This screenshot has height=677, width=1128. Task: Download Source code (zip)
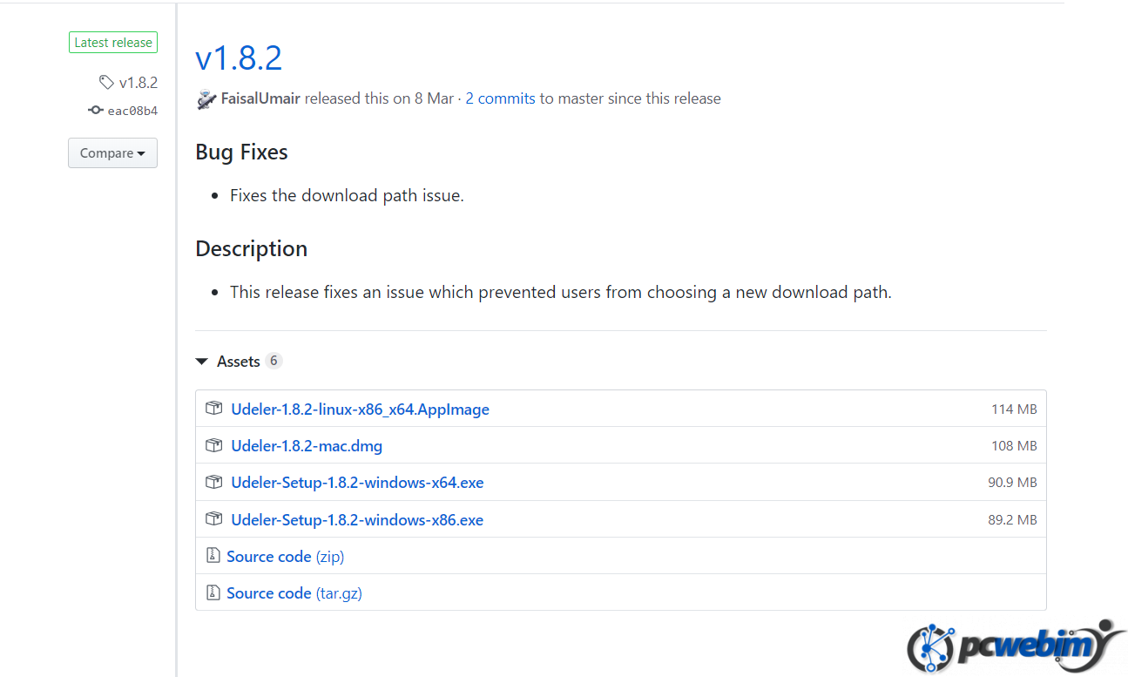(x=285, y=556)
